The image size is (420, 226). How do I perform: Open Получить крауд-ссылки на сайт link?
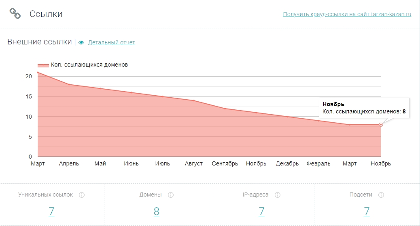[347, 14]
